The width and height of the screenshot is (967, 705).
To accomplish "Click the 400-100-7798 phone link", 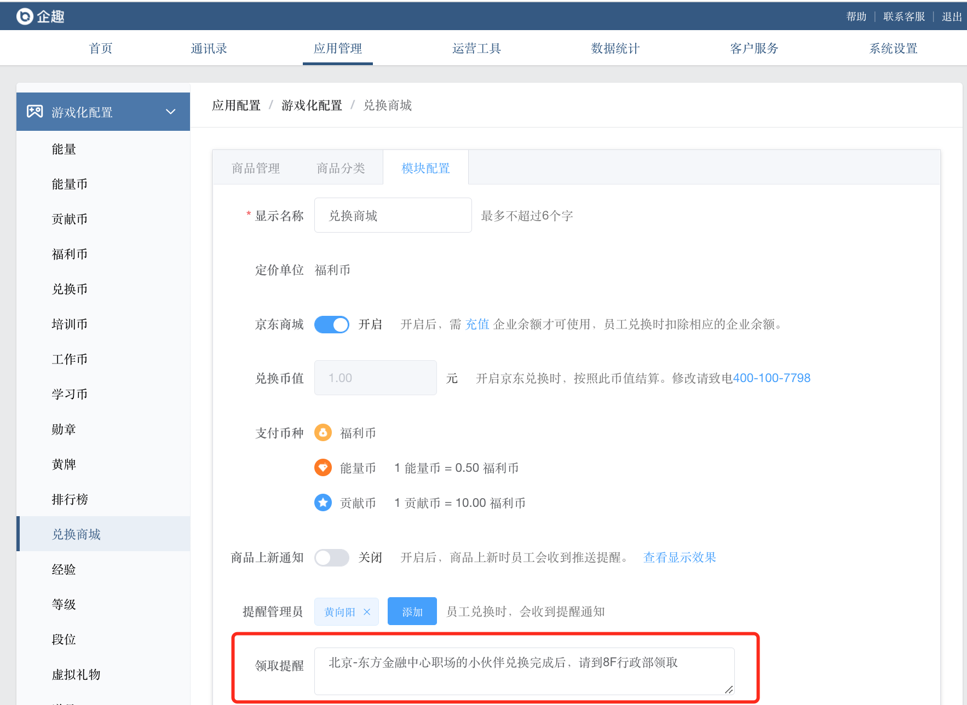I will click(772, 378).
